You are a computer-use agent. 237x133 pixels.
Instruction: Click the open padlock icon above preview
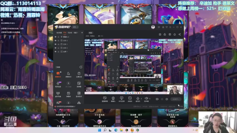(165, 34)
